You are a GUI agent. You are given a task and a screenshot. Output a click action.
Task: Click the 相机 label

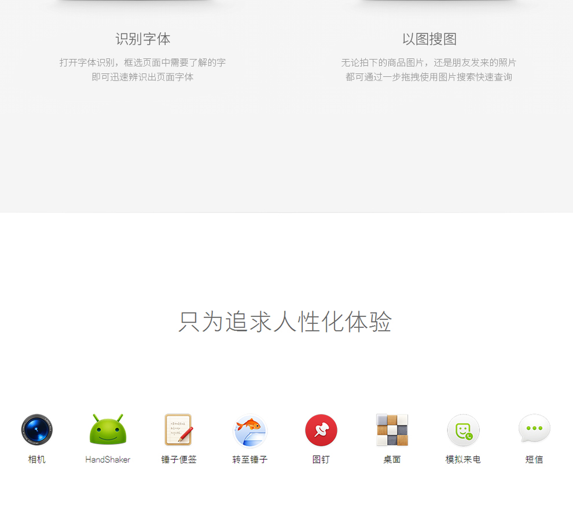click(x=36, y=459)
